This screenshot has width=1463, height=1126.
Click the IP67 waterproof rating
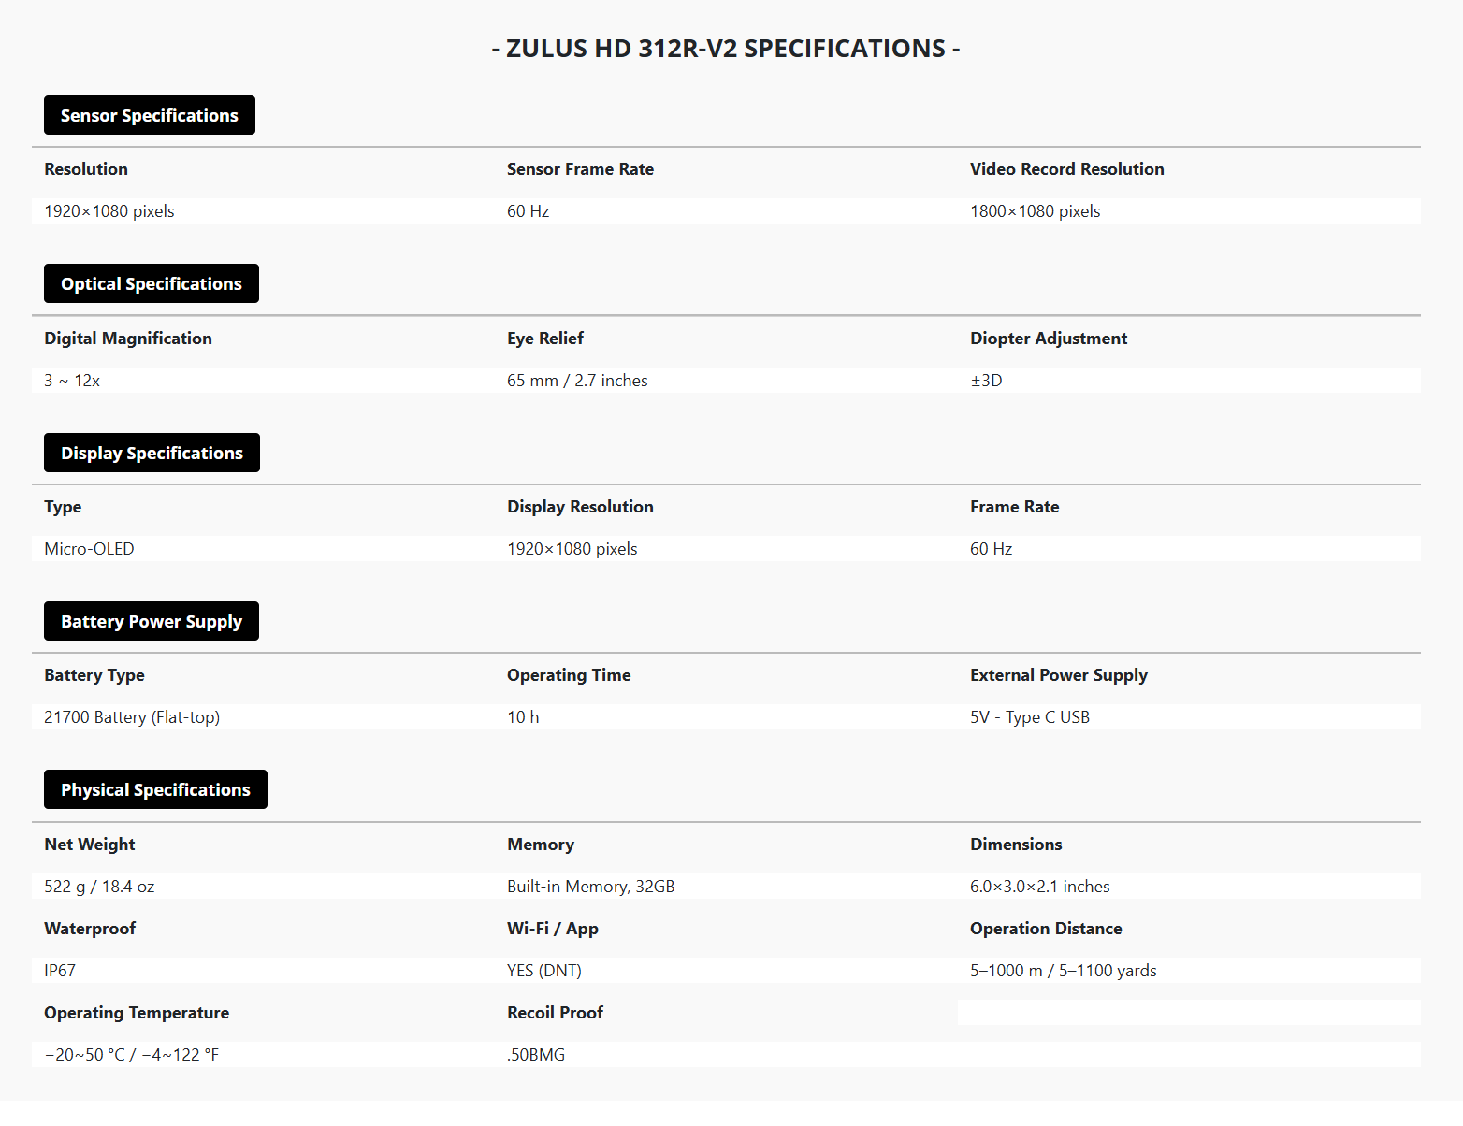click(60, 971)
